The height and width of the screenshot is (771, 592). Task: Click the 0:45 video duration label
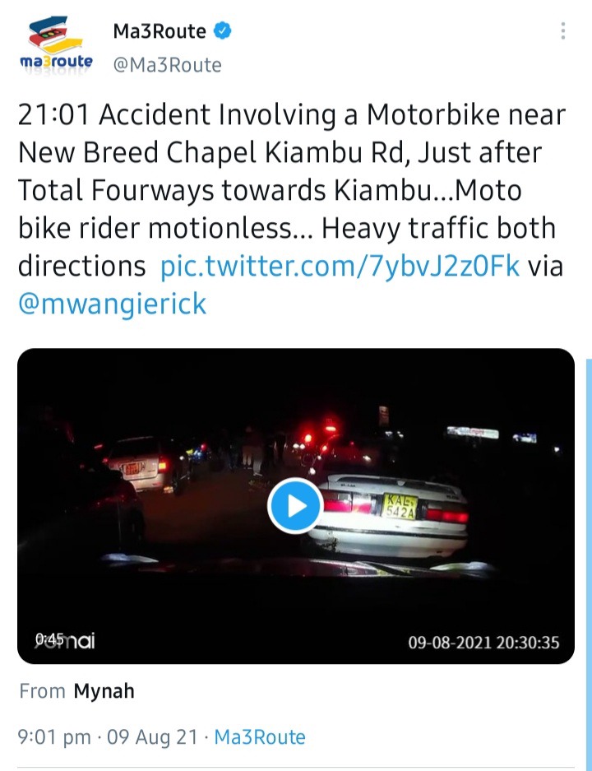pyautogui.click(x=49, y=639)
